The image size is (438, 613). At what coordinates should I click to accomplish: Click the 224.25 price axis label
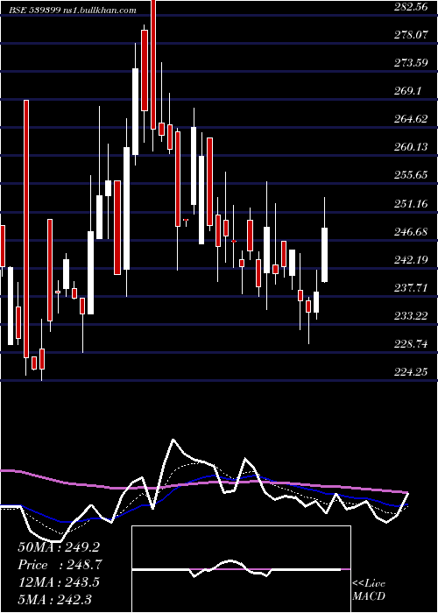[x=411, y=372]
